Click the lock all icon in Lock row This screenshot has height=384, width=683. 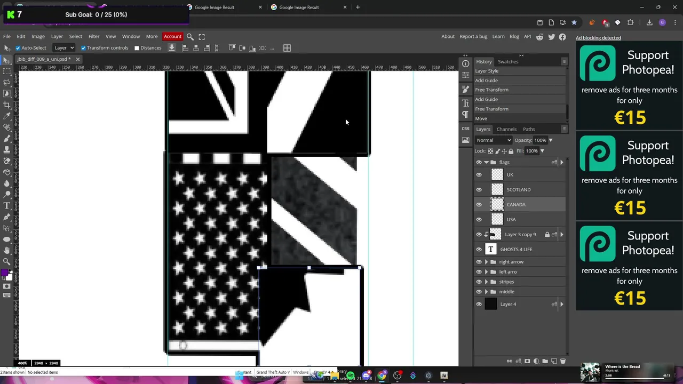511,151
